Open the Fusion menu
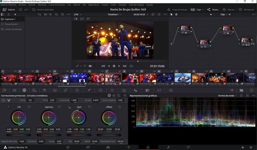Image resolution: width=257 pixels, height=150 pixels. (105, 5)
